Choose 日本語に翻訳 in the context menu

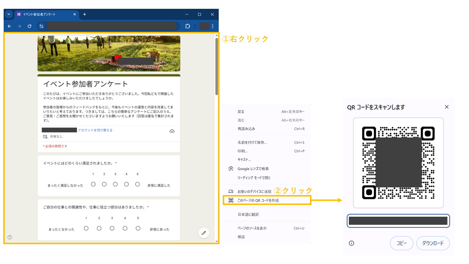click(x=266, y=214)
